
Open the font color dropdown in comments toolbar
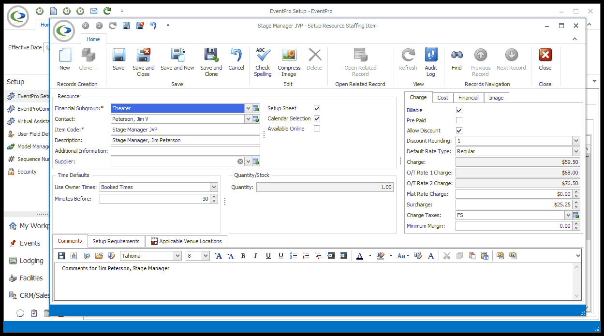370,256
